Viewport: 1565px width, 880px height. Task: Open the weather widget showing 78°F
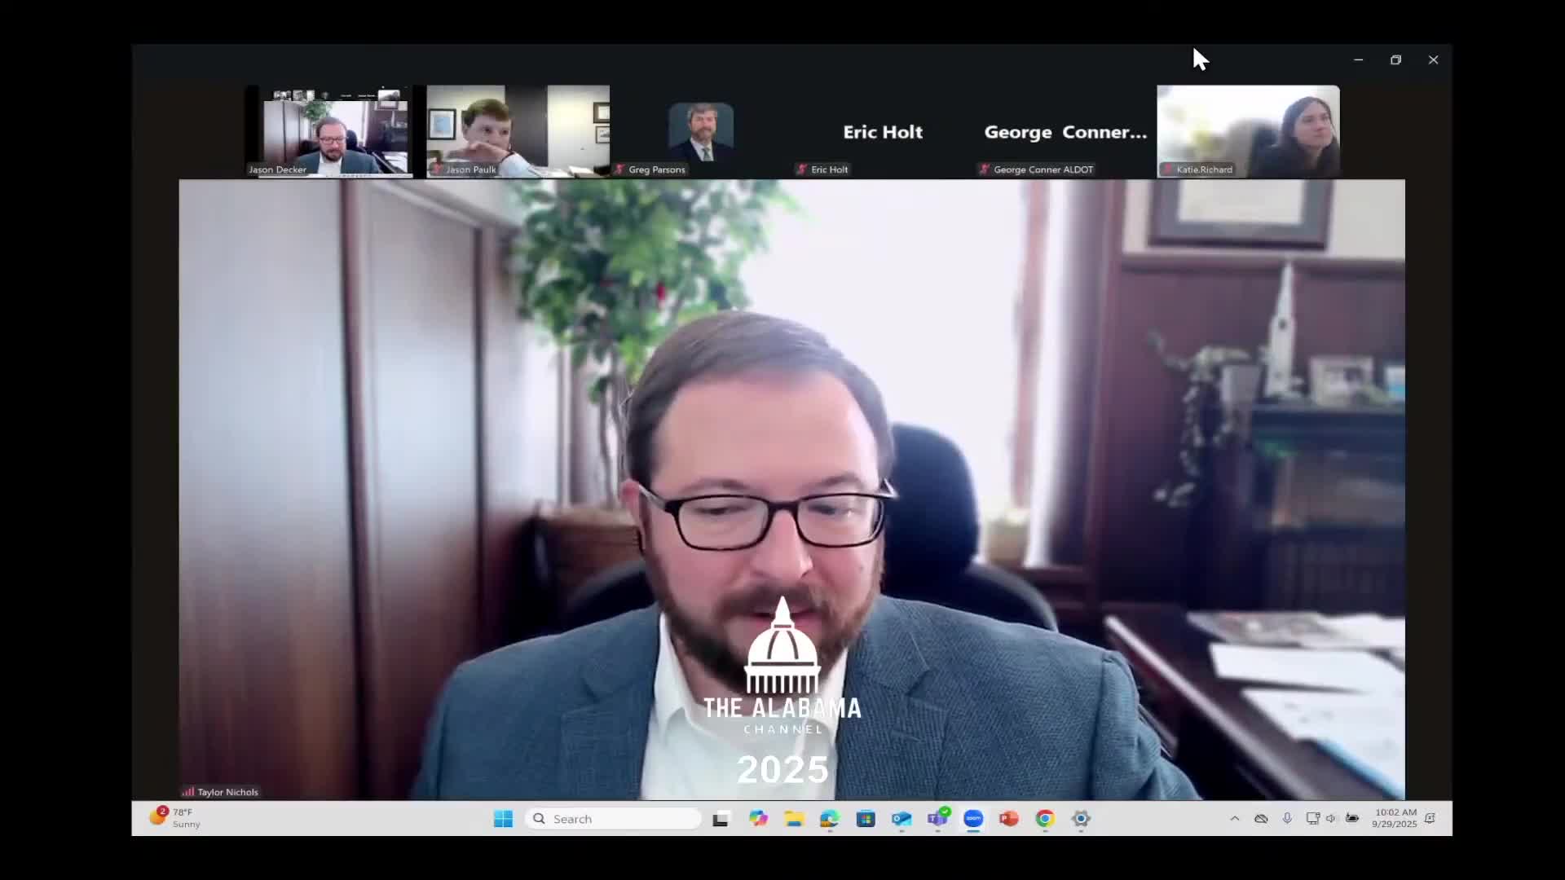[175, 818]
